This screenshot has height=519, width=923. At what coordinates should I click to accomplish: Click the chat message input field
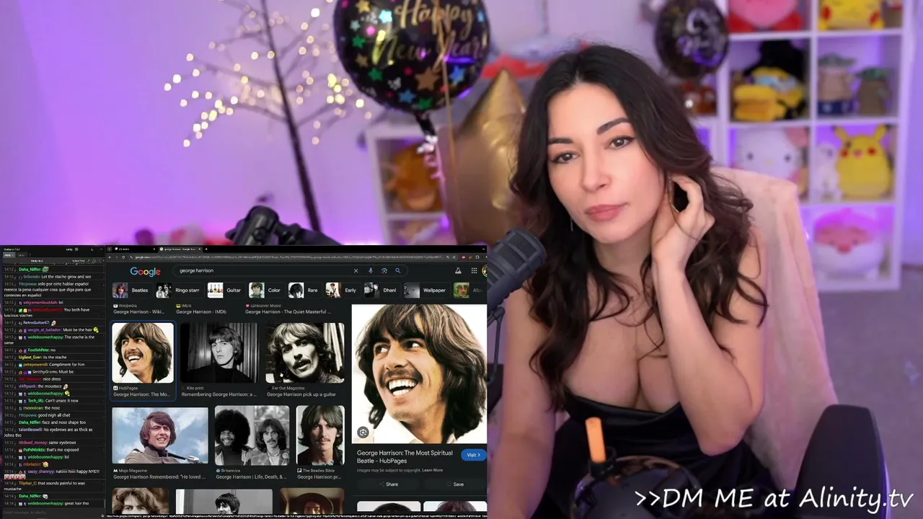(x=53, y=512)
